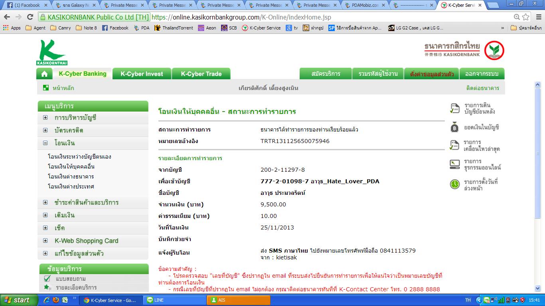Switch to the K-Cyber Banking tab
This screenshot has height=306, width=545.
(x=82, y=74)
